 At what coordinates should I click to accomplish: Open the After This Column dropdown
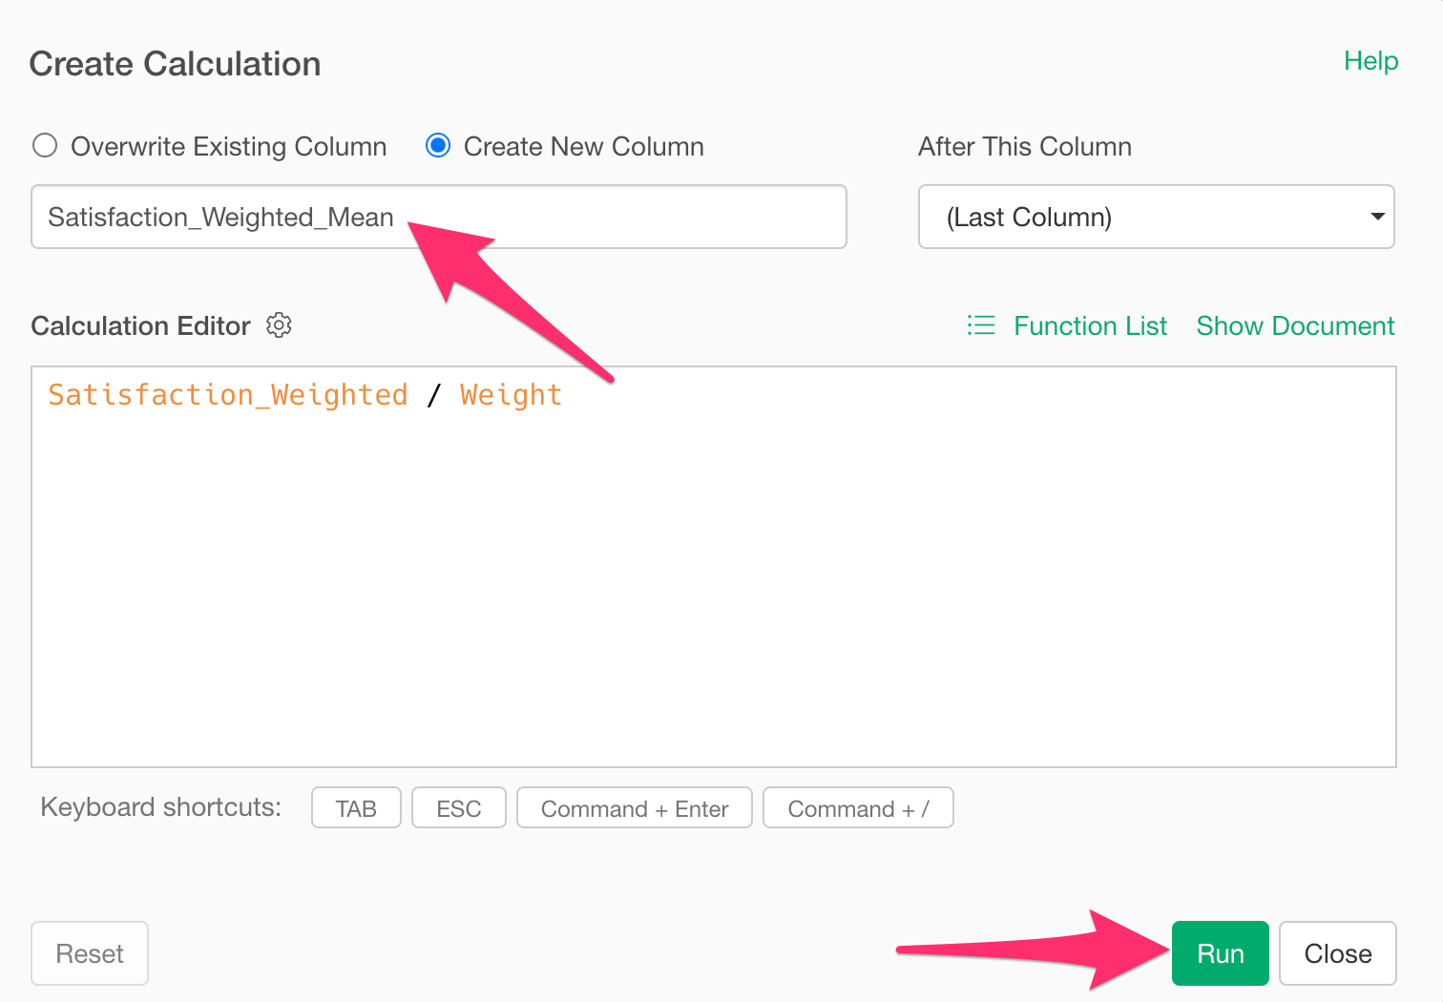(1156, 217)
